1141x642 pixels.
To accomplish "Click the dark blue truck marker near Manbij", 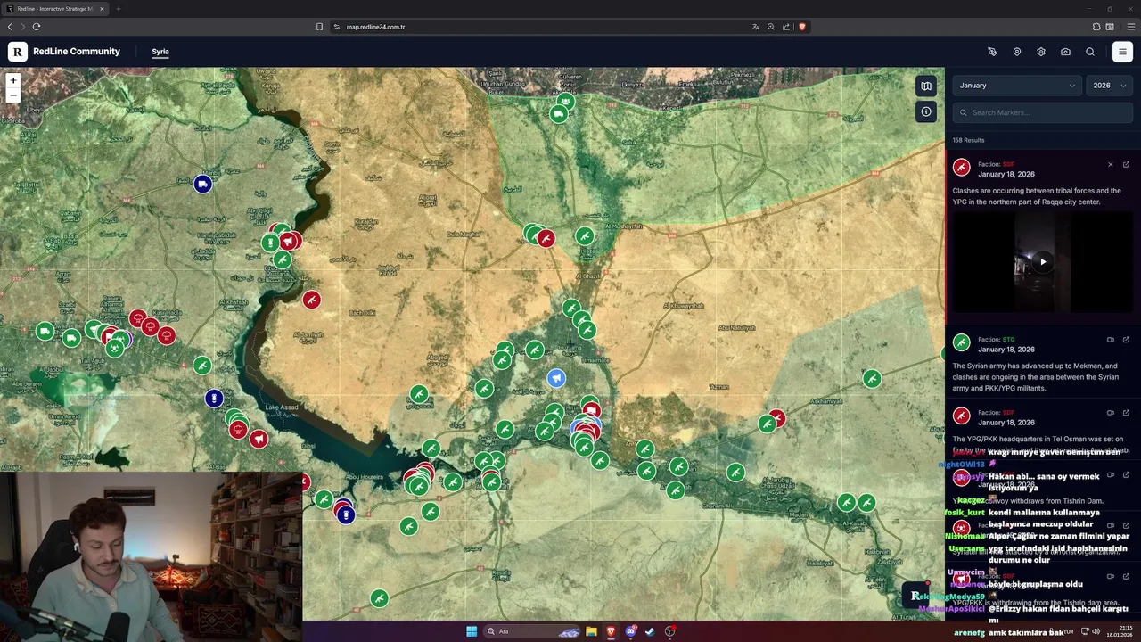I will pos(202,184).
